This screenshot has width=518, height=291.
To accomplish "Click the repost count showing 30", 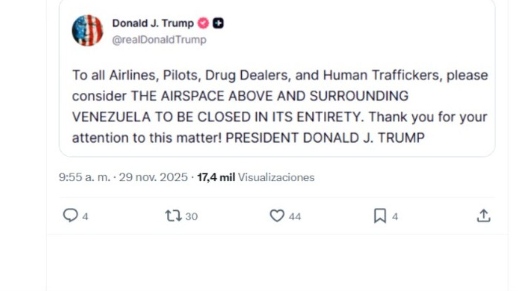I will tap(191, 216).
